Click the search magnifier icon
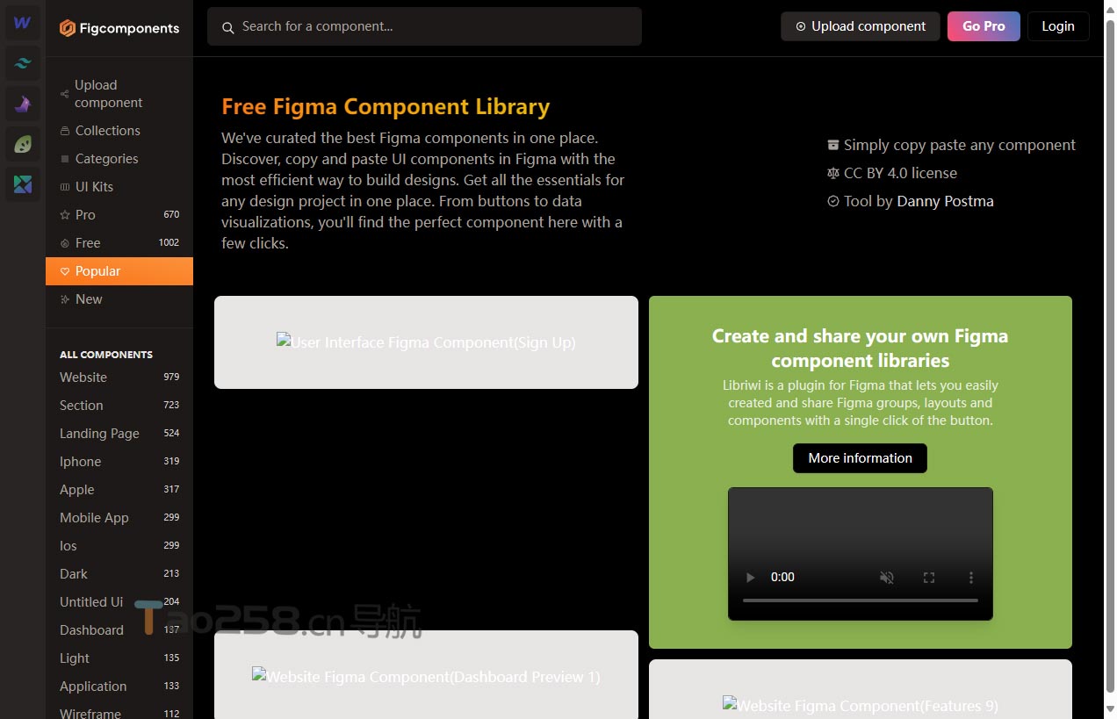Screen dimensions: 1117x719 pos(227,27)
